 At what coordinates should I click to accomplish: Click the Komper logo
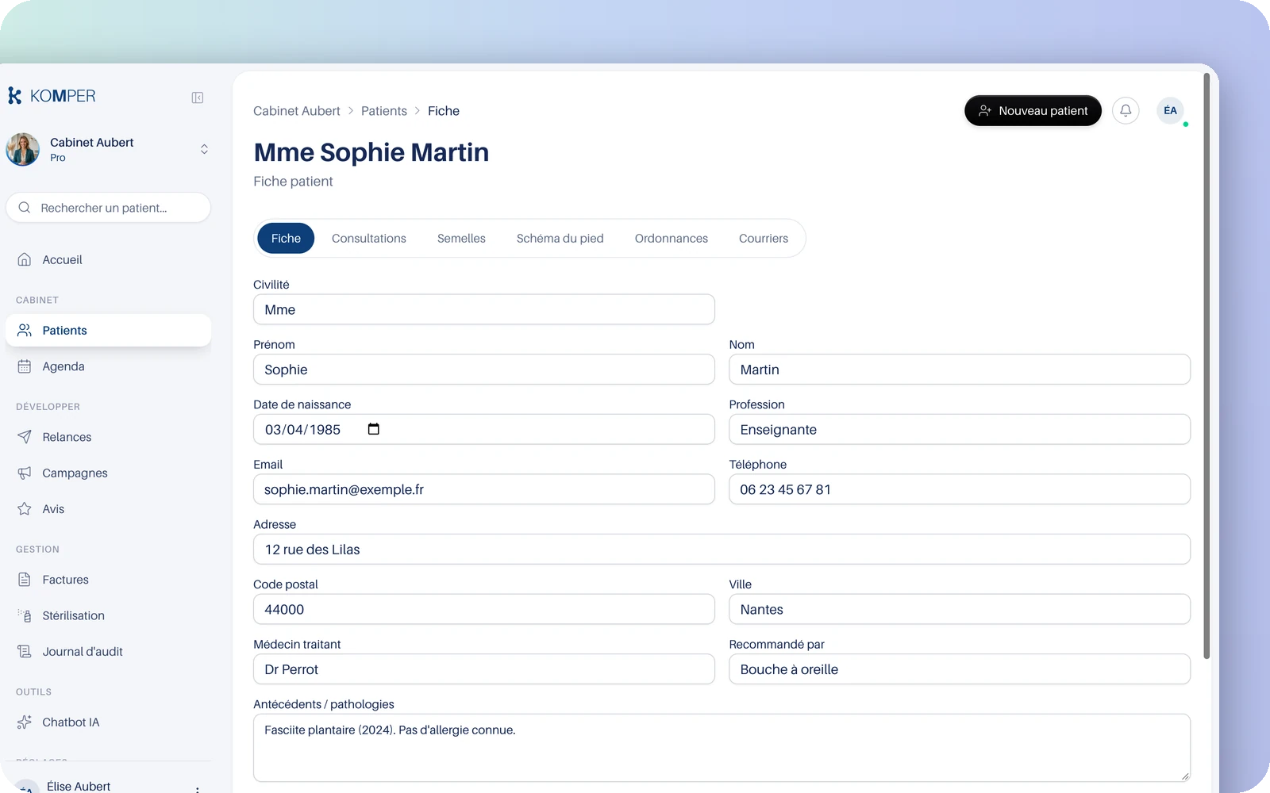point(52,96)
